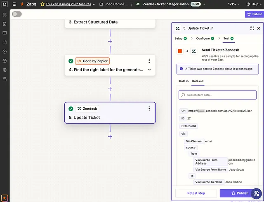Click the Help question mark icon
Screen dimensions: 264x202
pos(248,4)
